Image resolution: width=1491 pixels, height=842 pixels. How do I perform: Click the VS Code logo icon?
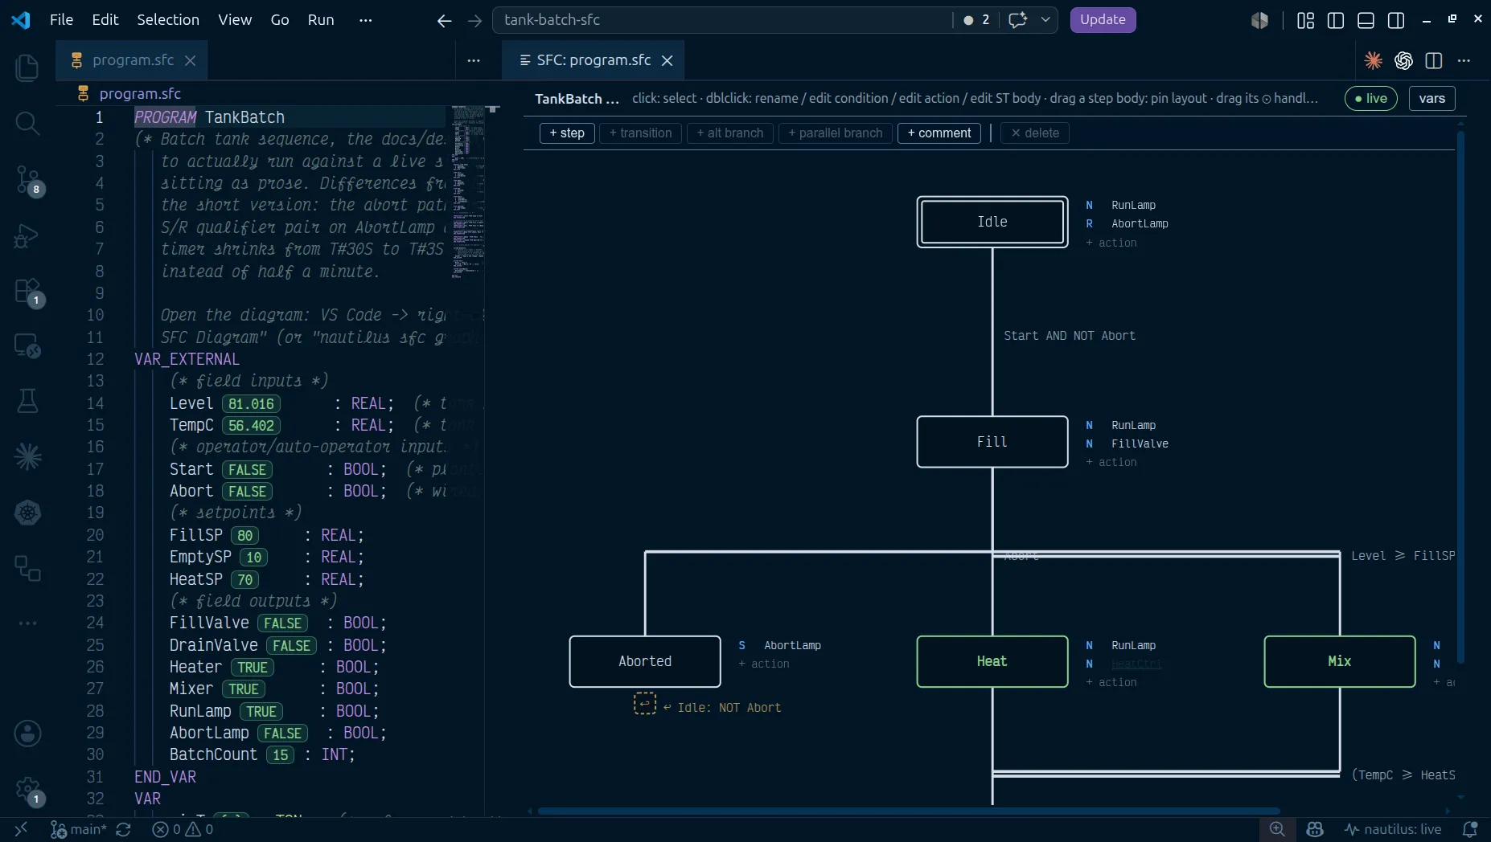click(21, 19)
